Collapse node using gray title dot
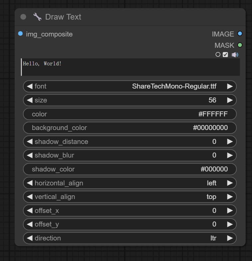Image resolution: width=252 pixels, height=261 pixels. (x=23, y=17)
